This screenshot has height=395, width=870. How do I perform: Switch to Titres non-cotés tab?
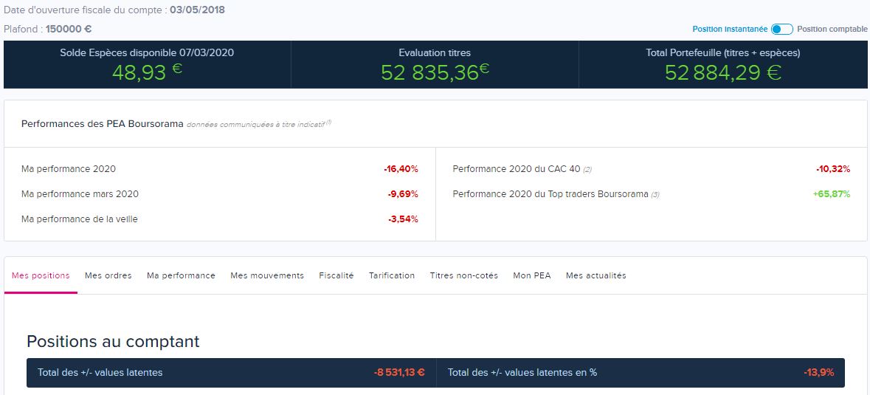coord(463,275)
